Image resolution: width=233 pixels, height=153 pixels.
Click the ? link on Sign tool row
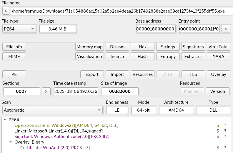pos(225,136)
